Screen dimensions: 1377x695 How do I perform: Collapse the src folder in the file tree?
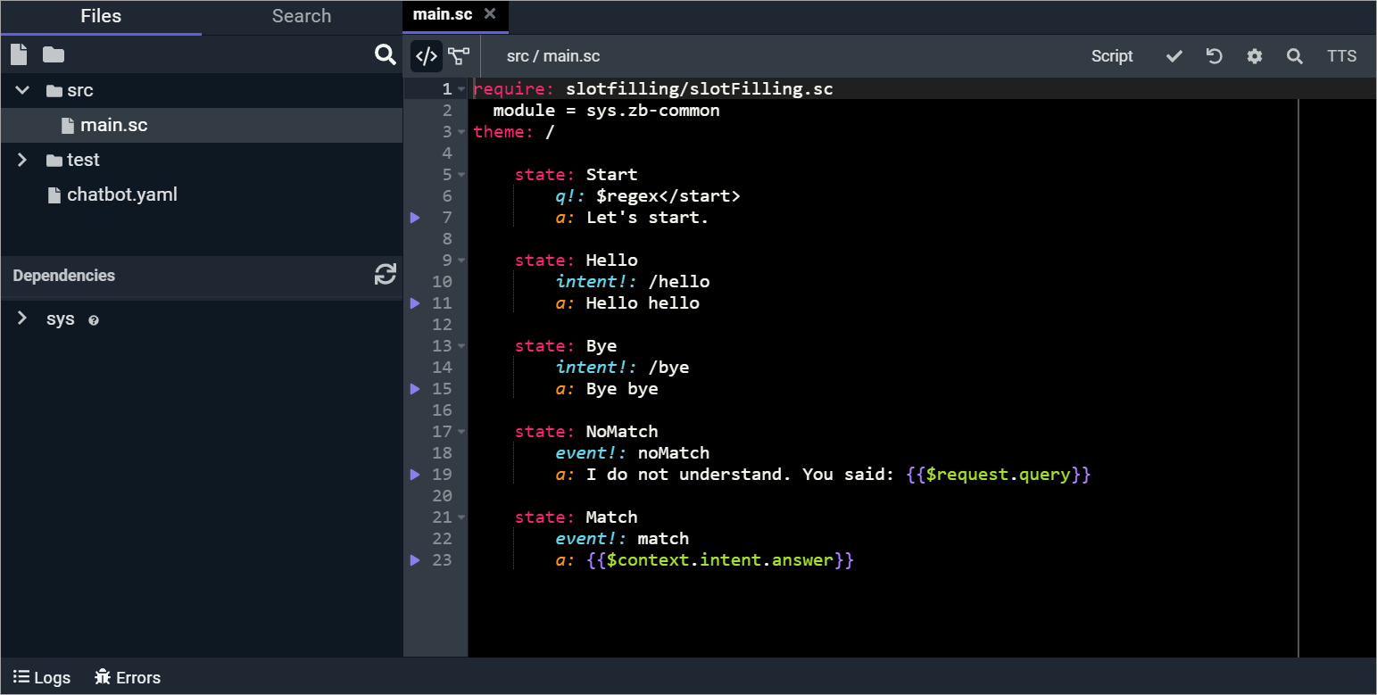(x=21, y=90)
